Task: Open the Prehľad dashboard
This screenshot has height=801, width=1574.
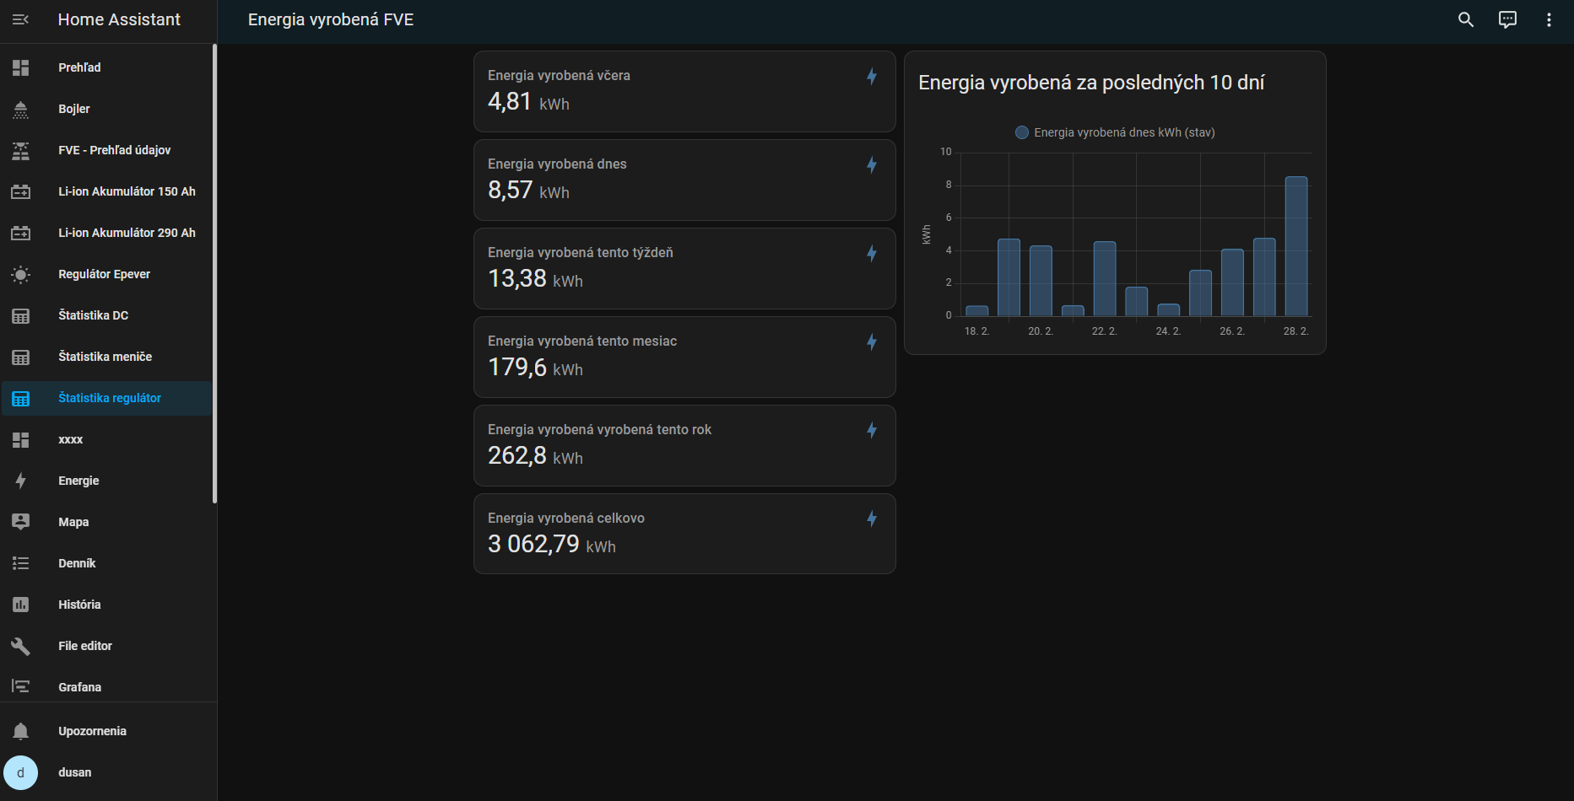Action: pyautogui.click(x=79, y=67)
